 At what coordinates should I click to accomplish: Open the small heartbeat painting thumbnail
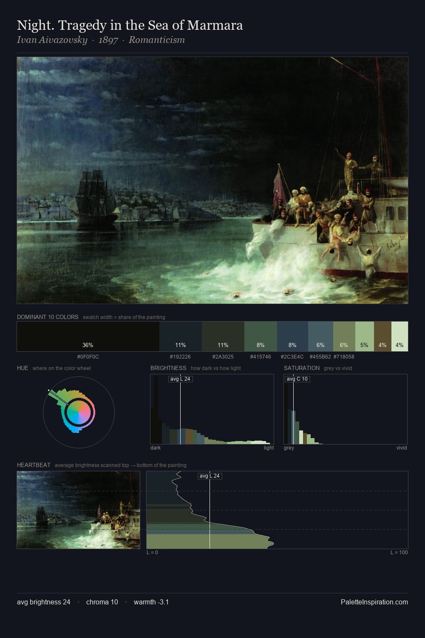coord(79,510)
